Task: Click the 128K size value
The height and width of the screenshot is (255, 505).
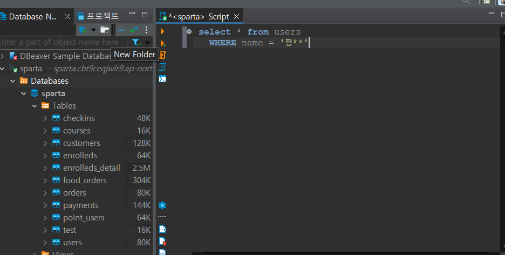Action: point(142,143)
